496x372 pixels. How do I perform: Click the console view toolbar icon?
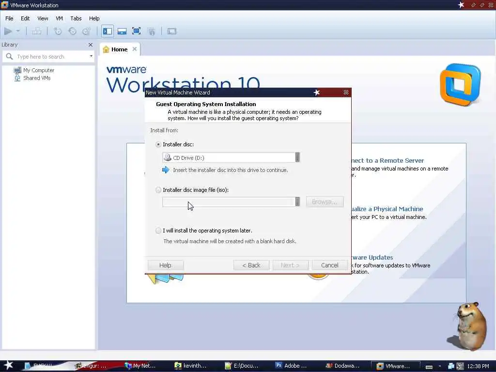pos(172,31)
